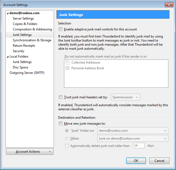Go to Composition & Addressing settings

point(32,29)
